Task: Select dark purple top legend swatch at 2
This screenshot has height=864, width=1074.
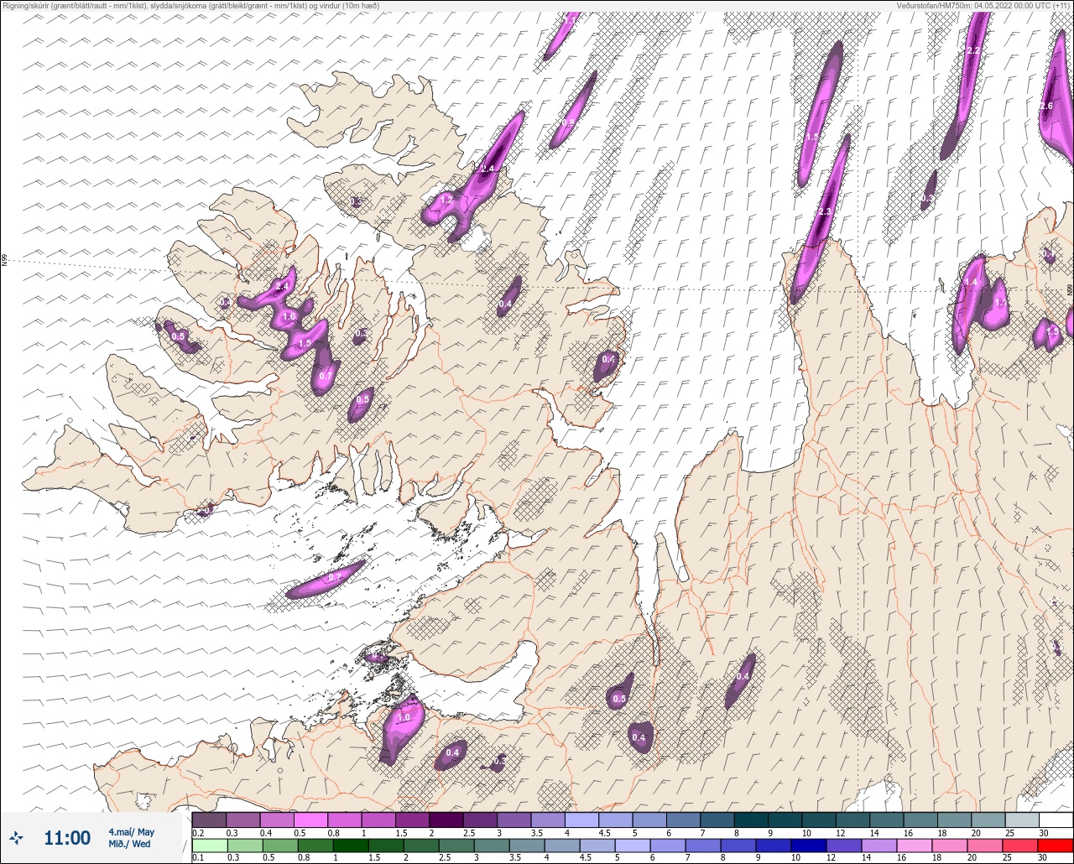Action: point(446,820)
